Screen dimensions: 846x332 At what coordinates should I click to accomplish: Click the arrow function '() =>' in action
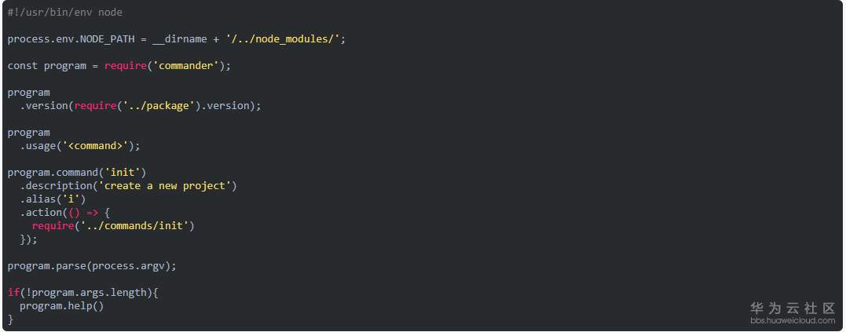tap(83, 213)
